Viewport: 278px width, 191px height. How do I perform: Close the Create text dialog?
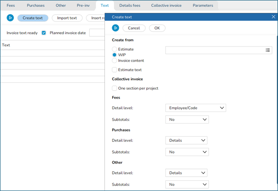[273, 17]
